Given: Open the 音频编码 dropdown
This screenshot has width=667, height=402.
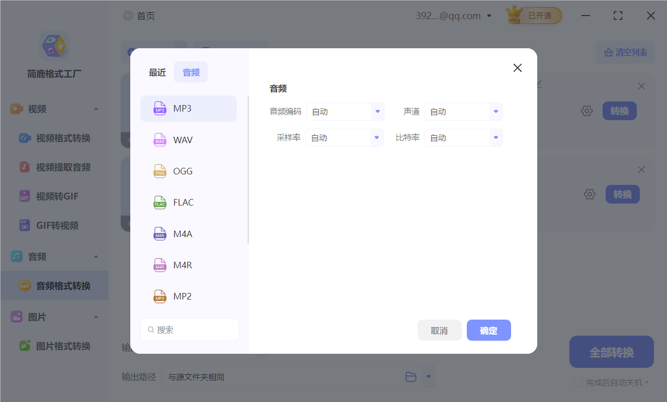Looking at the screenshot, I should click(x=346, y=111).
